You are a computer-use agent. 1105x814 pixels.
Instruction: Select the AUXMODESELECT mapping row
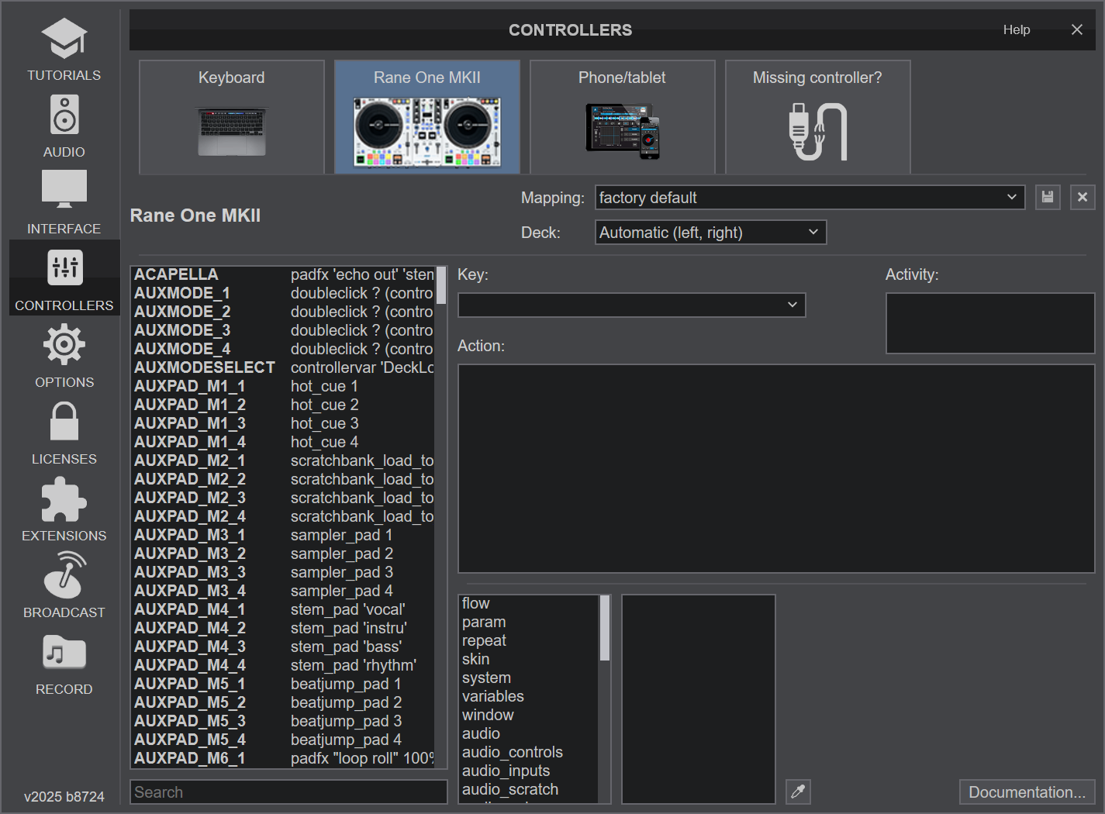click(284, 367)
